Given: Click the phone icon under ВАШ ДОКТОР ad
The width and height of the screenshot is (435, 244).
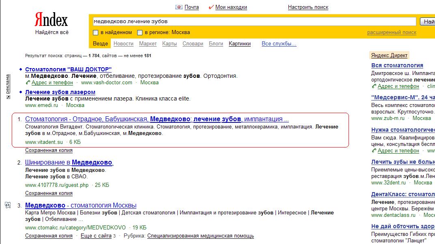Looking at the screenshot, I should point(28,83).
